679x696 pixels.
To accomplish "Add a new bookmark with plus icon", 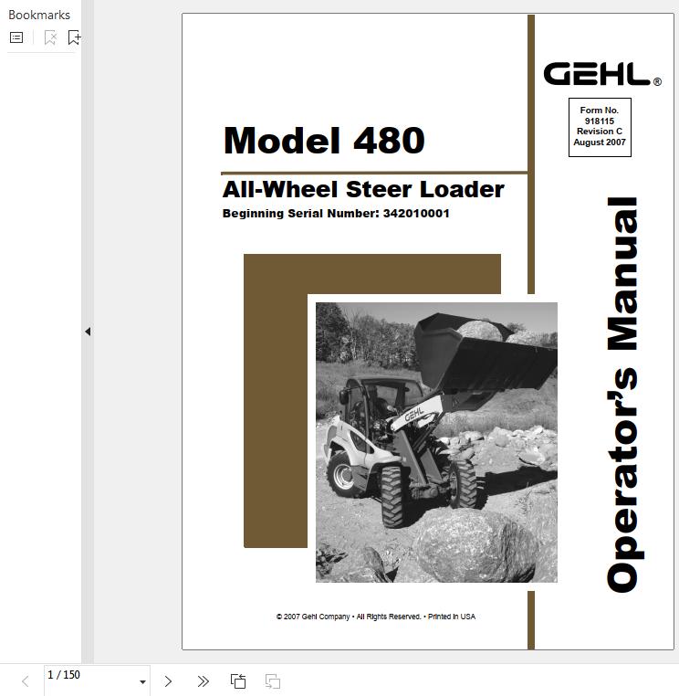I will (74, 37).
